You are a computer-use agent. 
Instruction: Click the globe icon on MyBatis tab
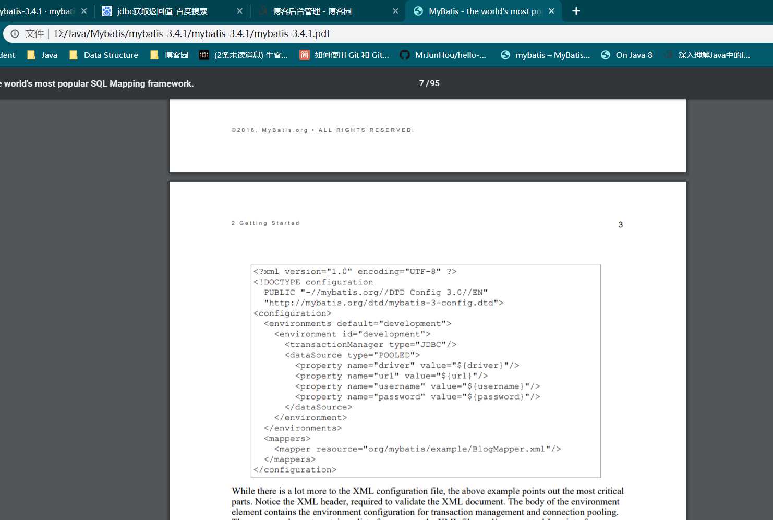click(418, 11)
